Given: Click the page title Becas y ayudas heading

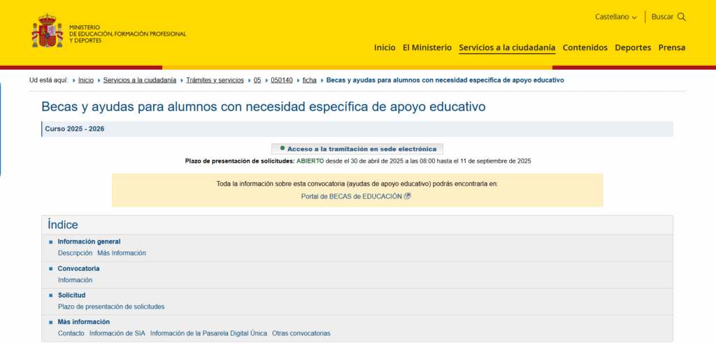Looking at the screenshot, I should (x=264, y=107).
